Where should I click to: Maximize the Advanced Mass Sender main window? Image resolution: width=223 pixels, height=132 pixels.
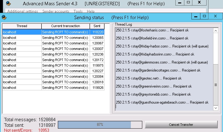[x=188, y=2]
